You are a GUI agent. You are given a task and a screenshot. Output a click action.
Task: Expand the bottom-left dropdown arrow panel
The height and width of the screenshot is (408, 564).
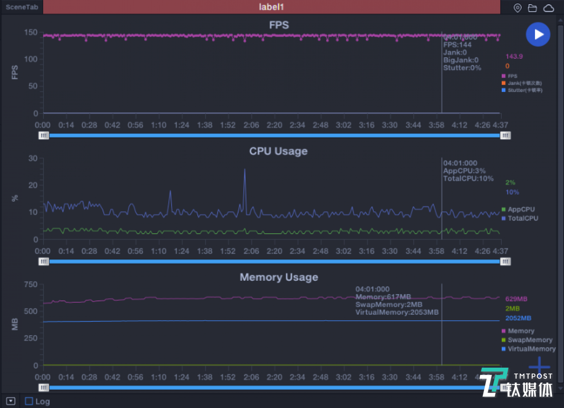(x=11, y=401)
